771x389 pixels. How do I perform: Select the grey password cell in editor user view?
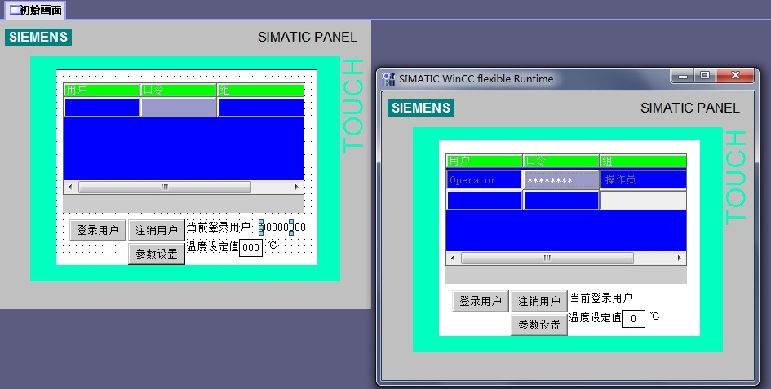point(179,108)
